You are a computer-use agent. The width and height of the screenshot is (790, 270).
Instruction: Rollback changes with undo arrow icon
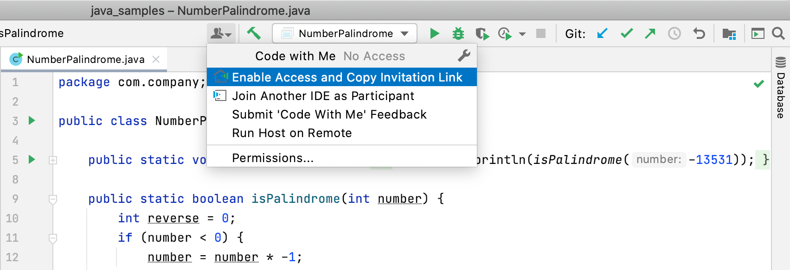pos(699,33)
